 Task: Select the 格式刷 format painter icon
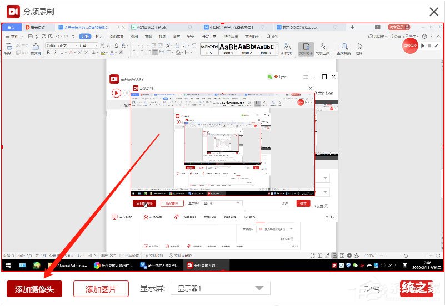click(x=36, y=49)
